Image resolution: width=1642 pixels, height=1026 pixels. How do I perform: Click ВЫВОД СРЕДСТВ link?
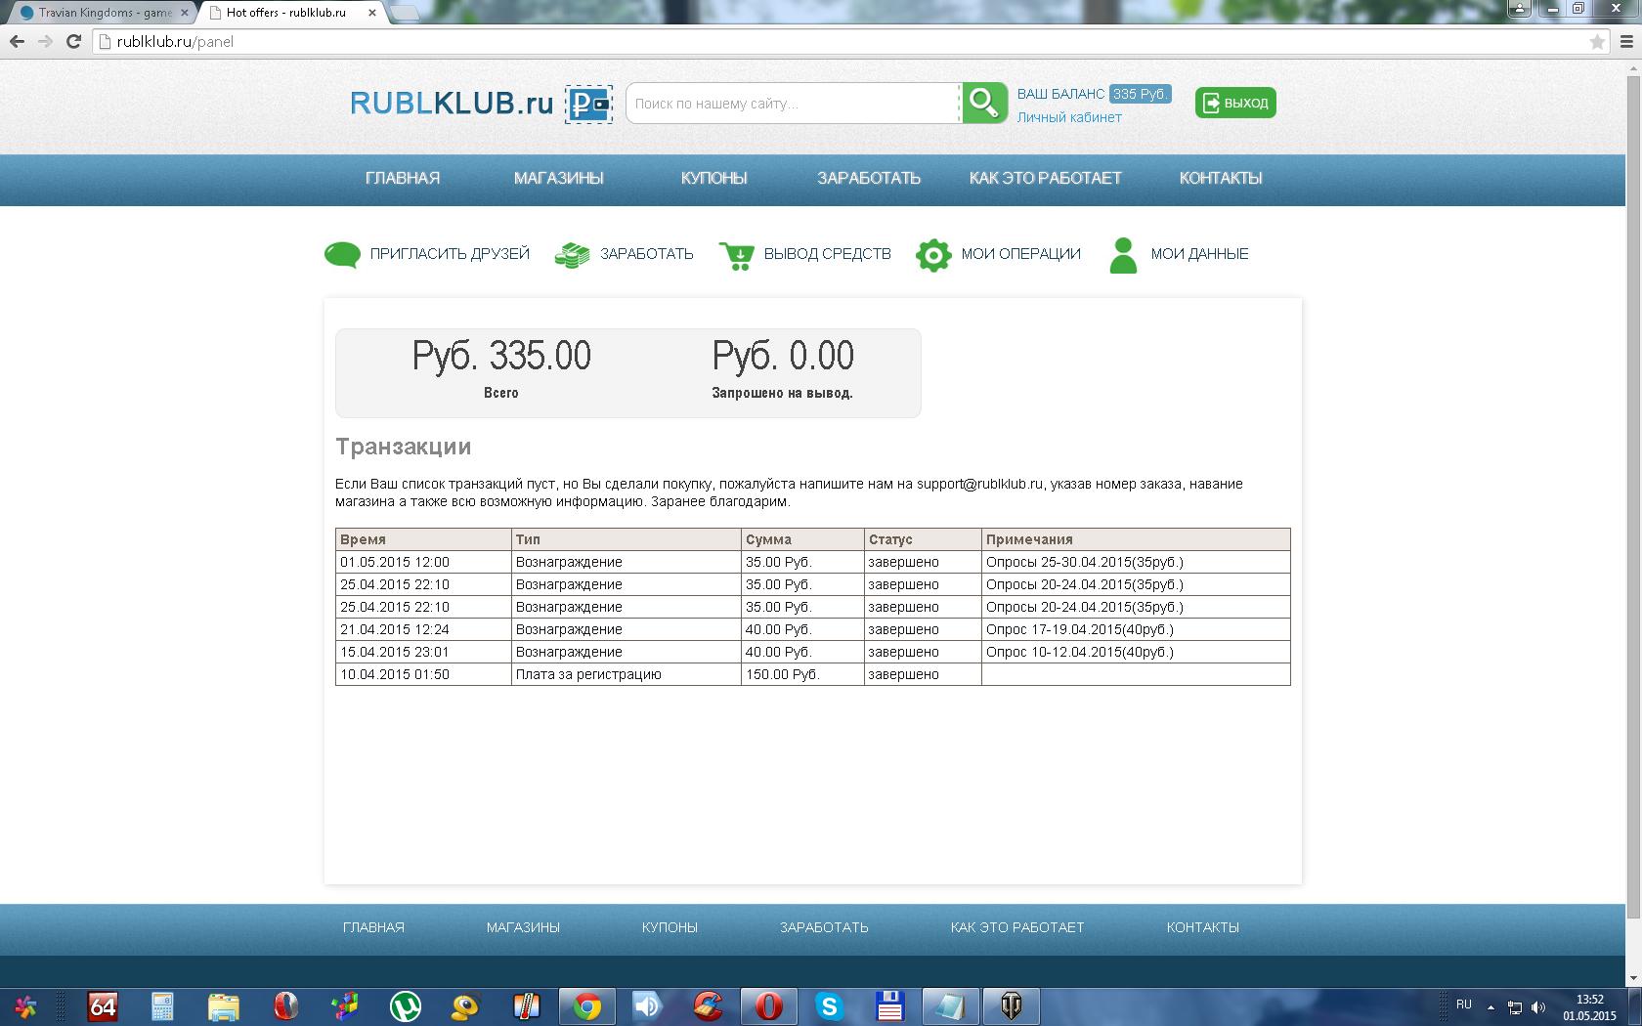tap(828, 254)
